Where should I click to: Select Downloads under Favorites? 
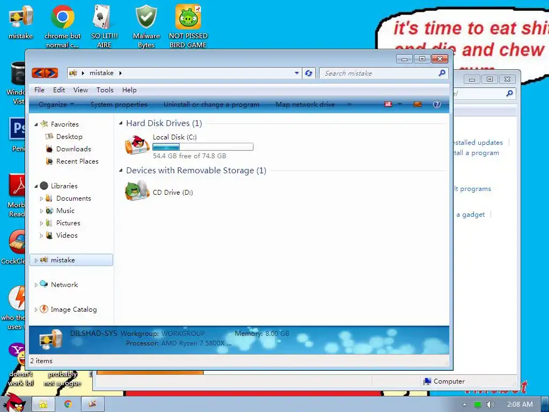tap(73, 149)
